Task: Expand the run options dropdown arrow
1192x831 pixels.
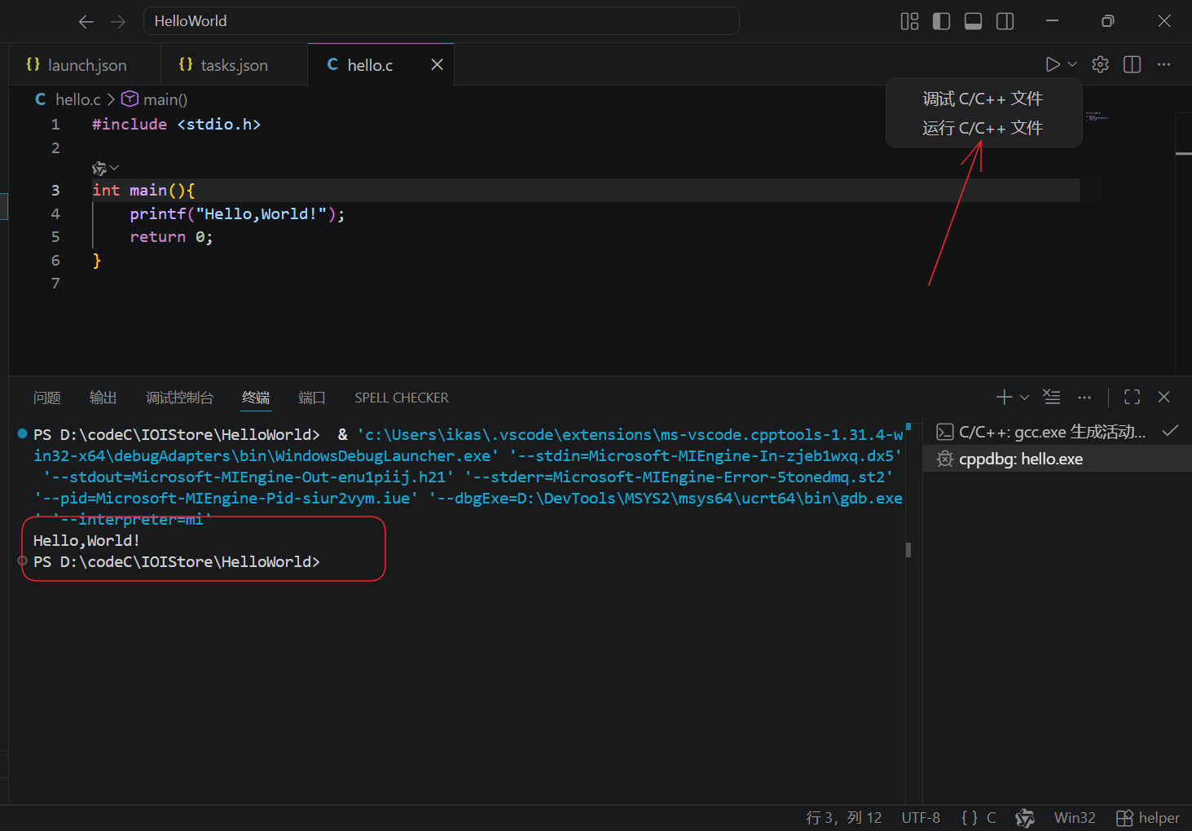Action: coord(1072,64)
